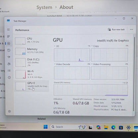Viewport: 138px width, 138px height.
Task: Click the 3D engine usage graph
Action: [72, 55]
